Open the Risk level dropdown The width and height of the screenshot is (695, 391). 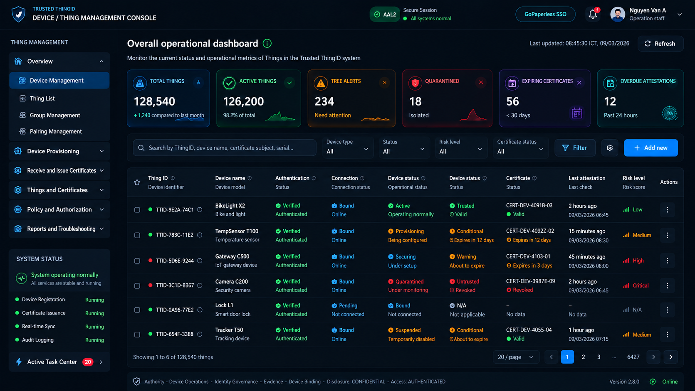click(461, 148)
